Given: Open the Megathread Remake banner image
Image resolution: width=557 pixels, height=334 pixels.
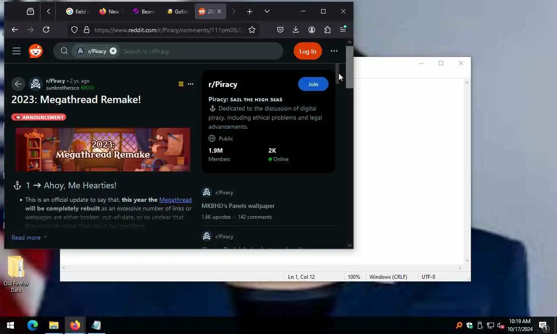Looking at the screenshot, I should (103, 150).
